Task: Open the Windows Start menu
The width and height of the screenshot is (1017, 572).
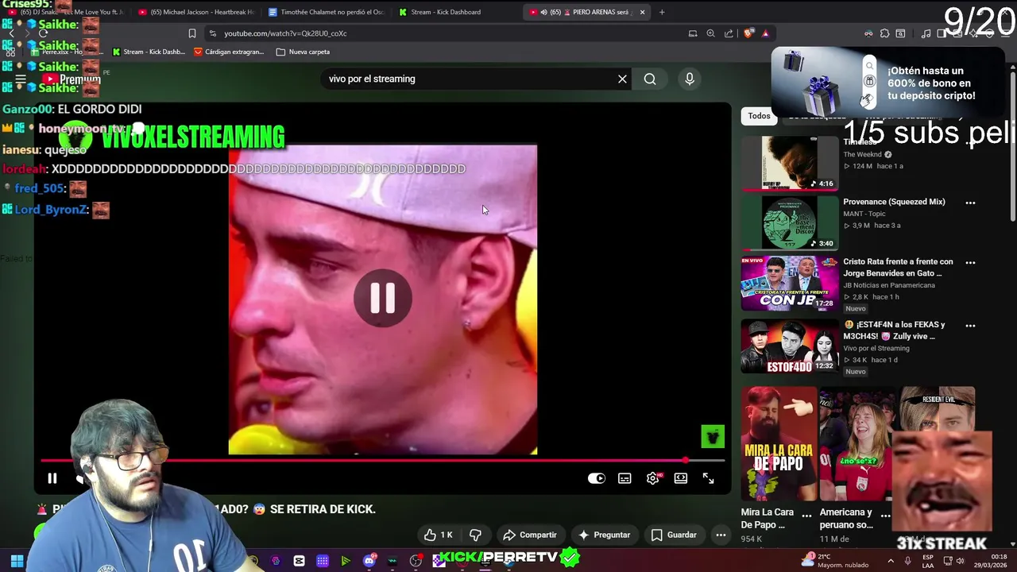Action: pyautogui.click(x=17, y=561)
